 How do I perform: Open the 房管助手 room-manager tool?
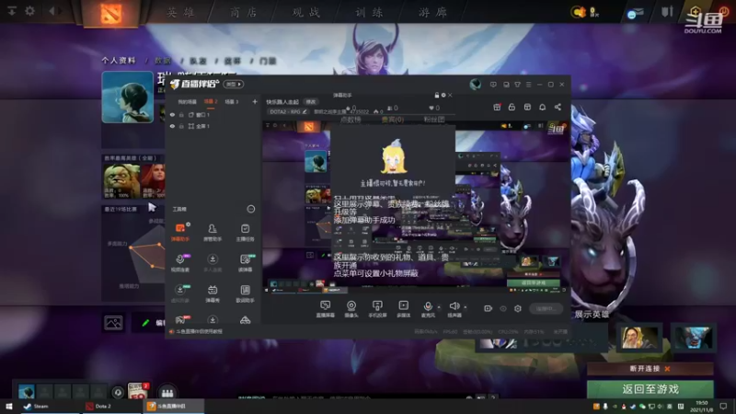(x=213, y=232)
